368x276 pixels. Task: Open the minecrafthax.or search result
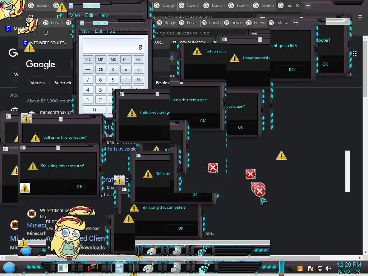tap(56, 112)
